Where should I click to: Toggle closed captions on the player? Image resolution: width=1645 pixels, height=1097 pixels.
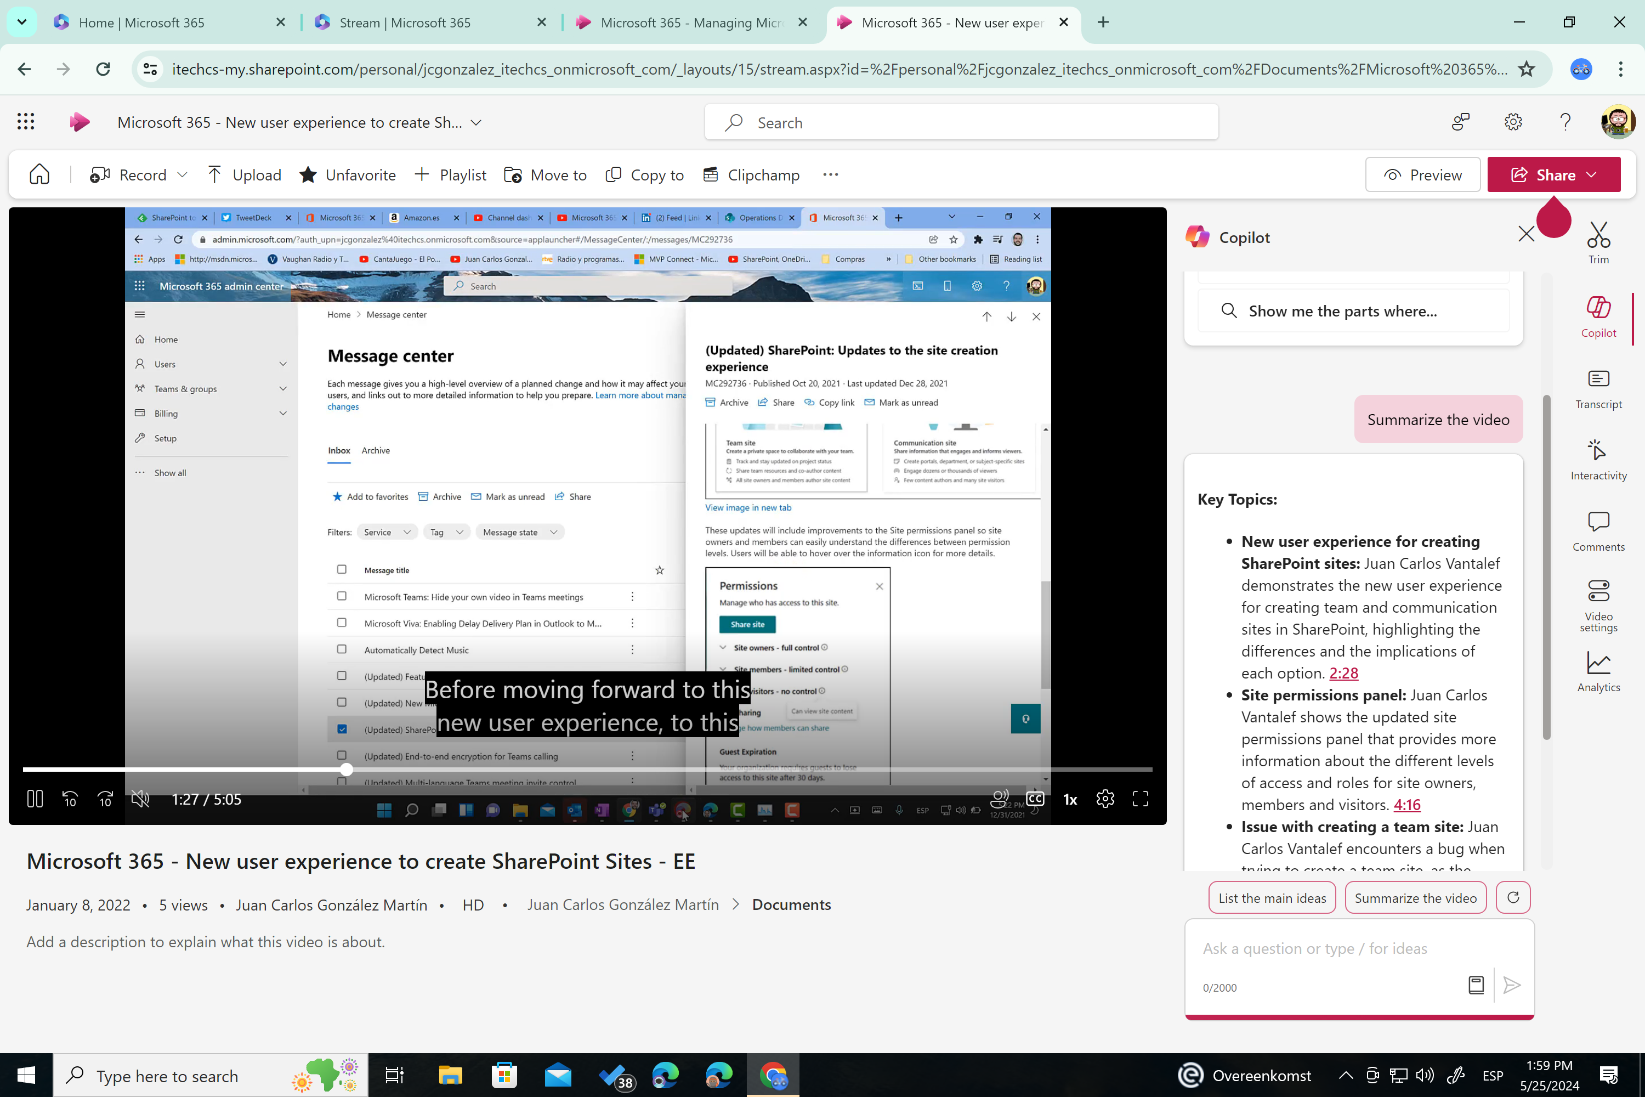[x=1035, y=798]
